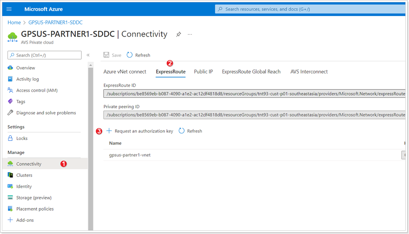
Task: Click the ExpressRoute ID field
Action: (x=254, y=94)
